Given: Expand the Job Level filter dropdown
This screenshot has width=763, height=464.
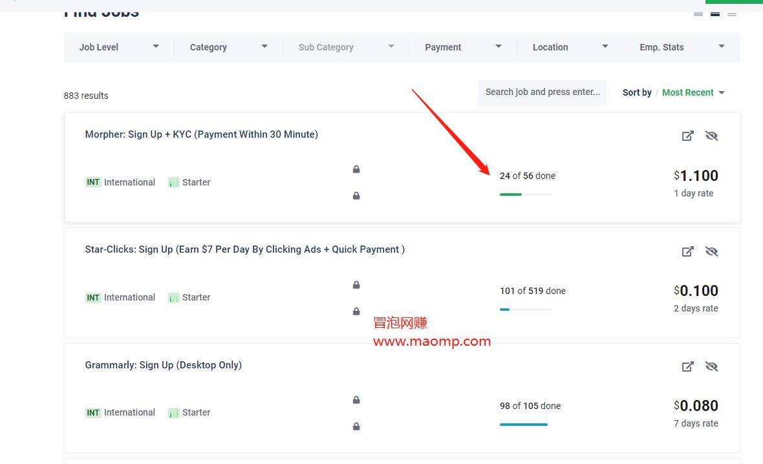Looking at the screenshot, I should point(118,47).
